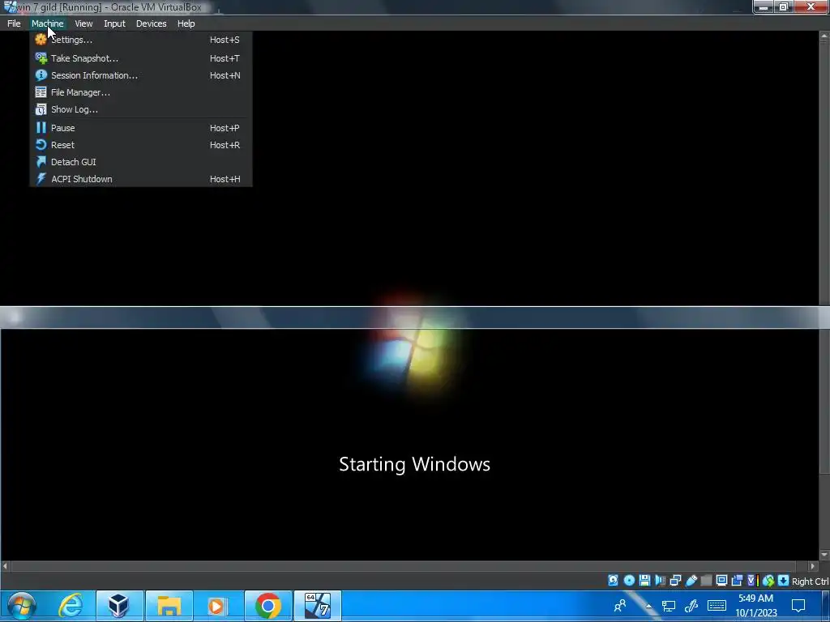Image resolution: width=830 pixels, height=622 pixels.
Task: Open the Windows Ink pen icon
Action: click(691, 606)
